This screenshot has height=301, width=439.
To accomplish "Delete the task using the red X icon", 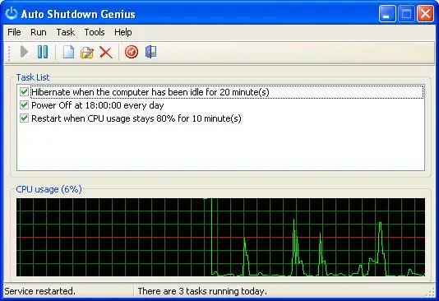I will pyautogui.click(x=106, y=53).
